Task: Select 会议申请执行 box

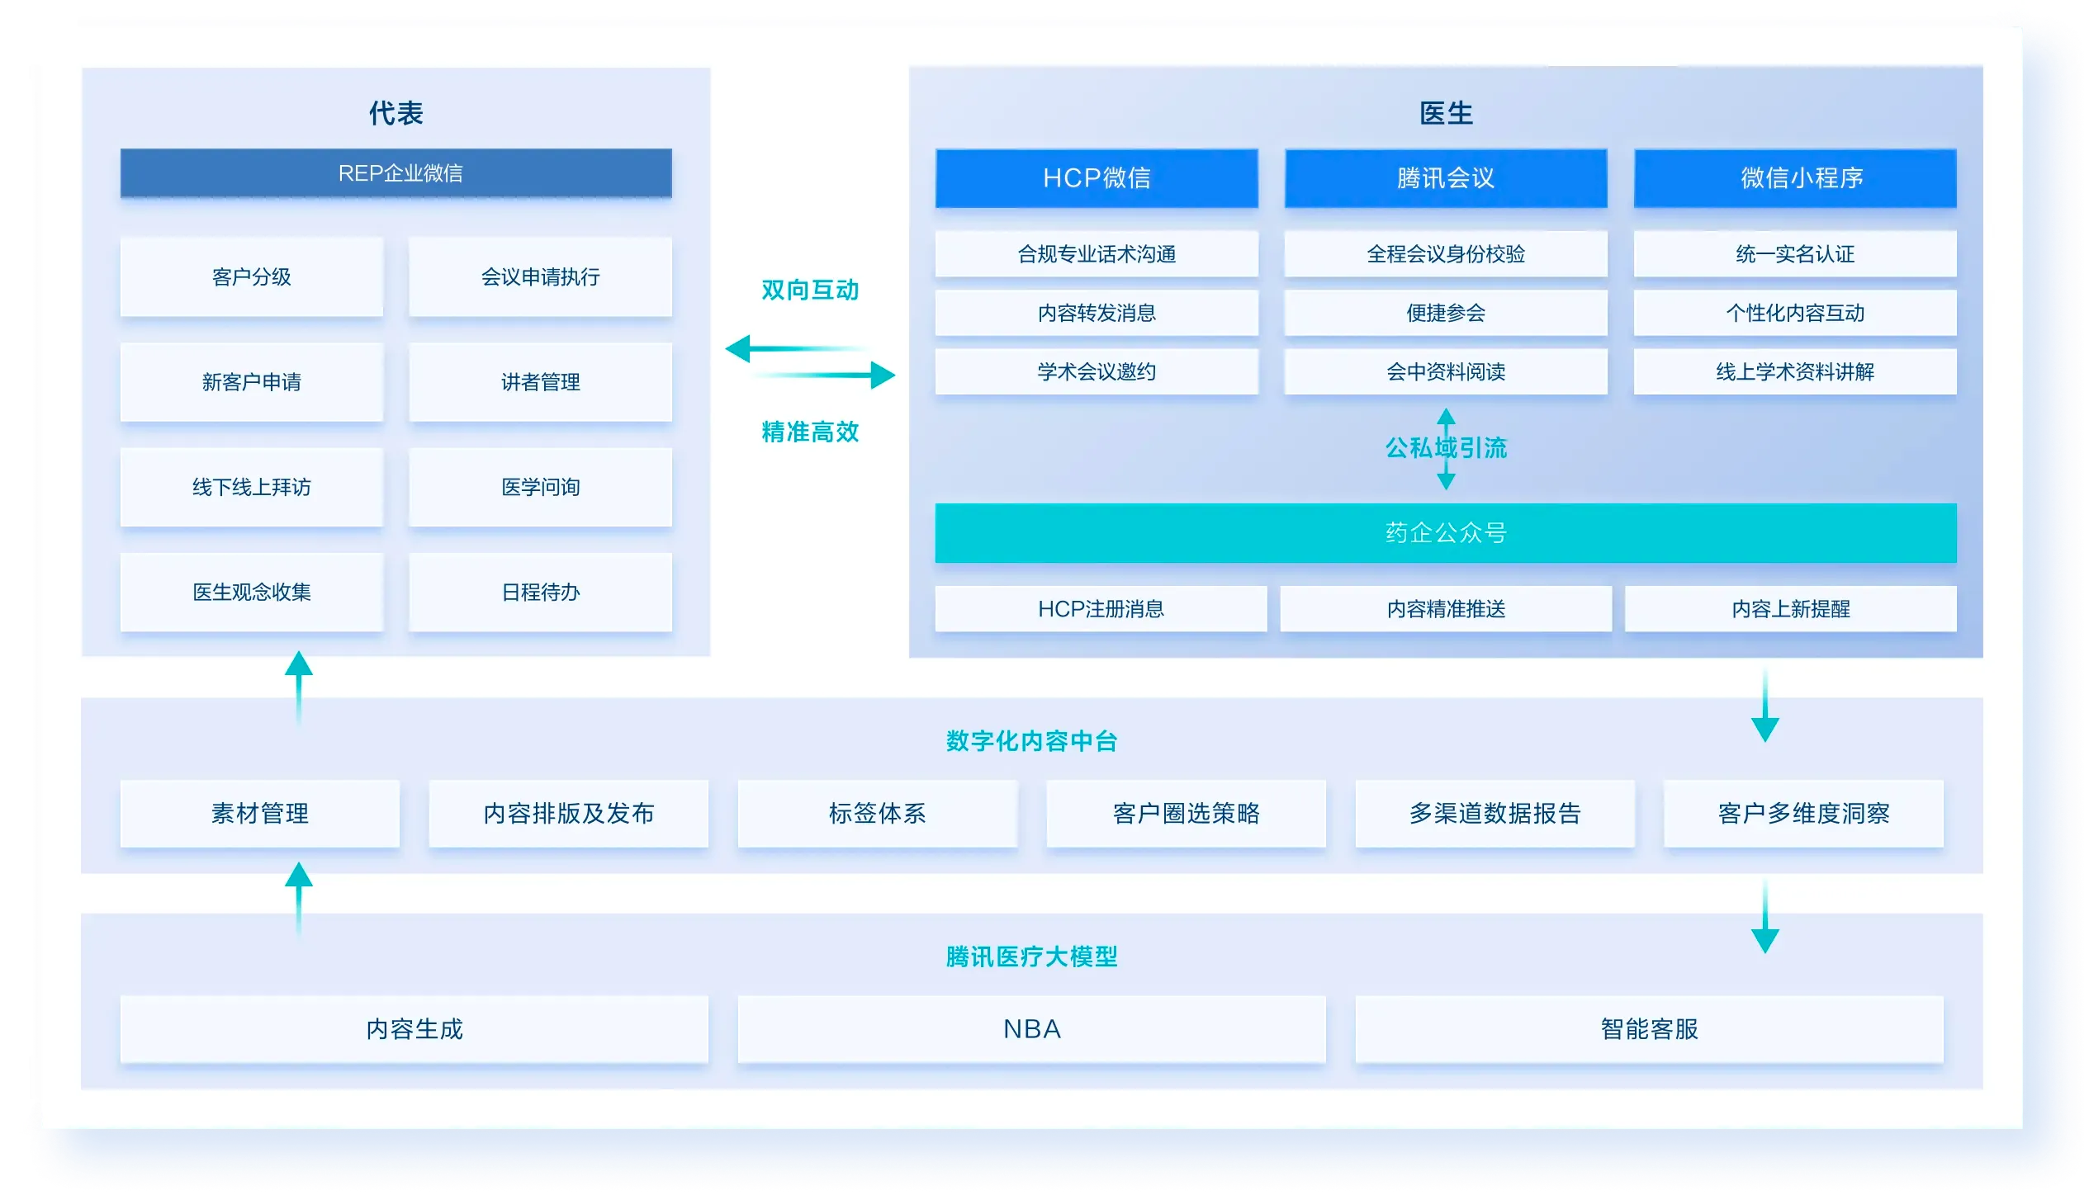Action: point(540,277)
